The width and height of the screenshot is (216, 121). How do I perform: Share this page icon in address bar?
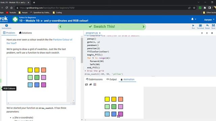(189, 8)
